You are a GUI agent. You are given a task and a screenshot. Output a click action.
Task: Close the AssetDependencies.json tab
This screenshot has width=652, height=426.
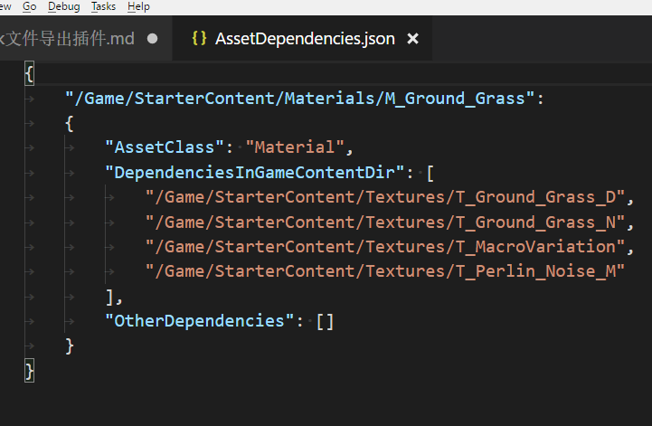tap(413, 39)
